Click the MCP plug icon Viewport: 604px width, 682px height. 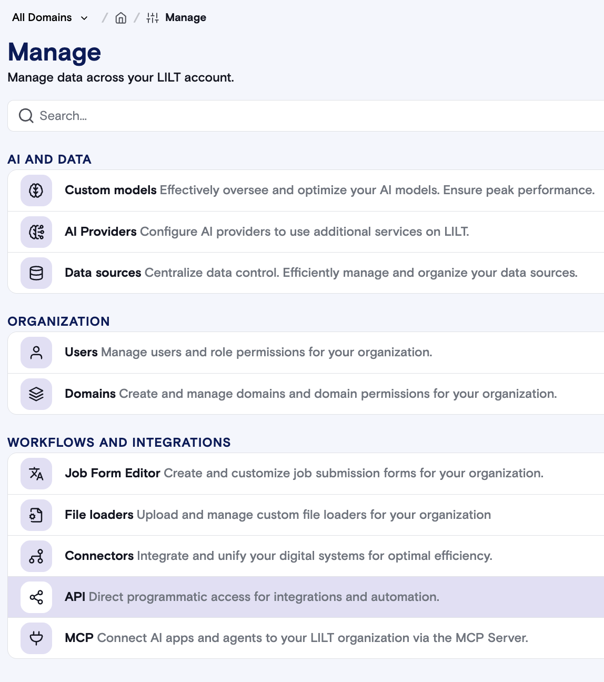36,638
